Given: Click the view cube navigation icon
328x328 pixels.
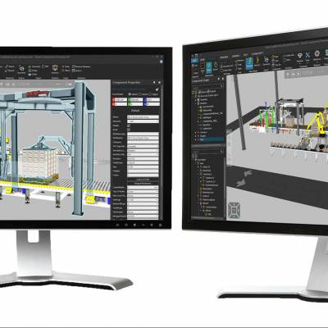Looking at the screenshot, I should click(234, 210).
